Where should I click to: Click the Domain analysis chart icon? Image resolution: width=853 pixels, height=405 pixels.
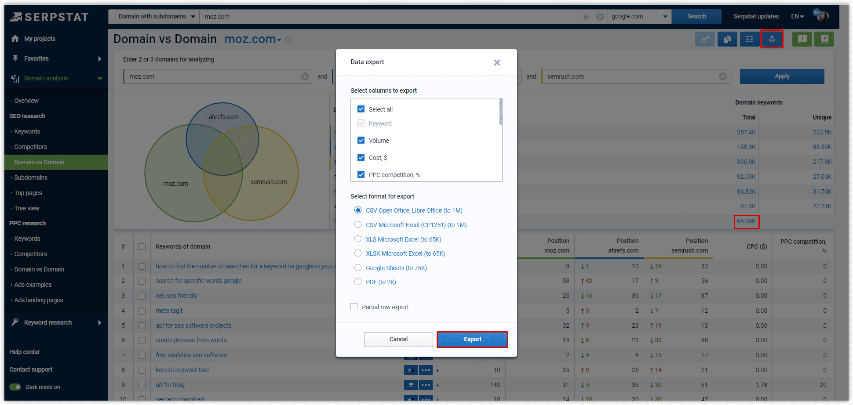(x=15, y=78)
